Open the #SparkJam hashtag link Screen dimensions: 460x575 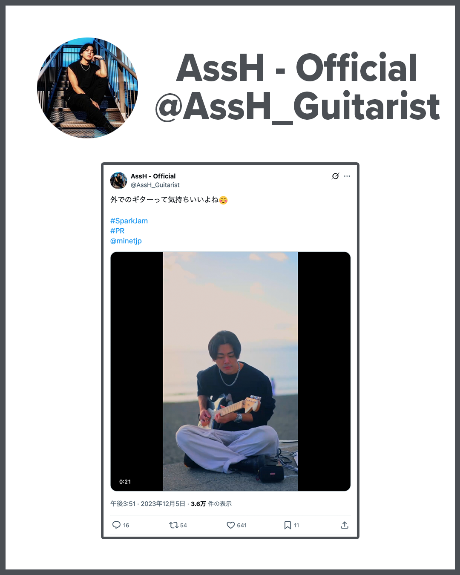coord(129,221)
